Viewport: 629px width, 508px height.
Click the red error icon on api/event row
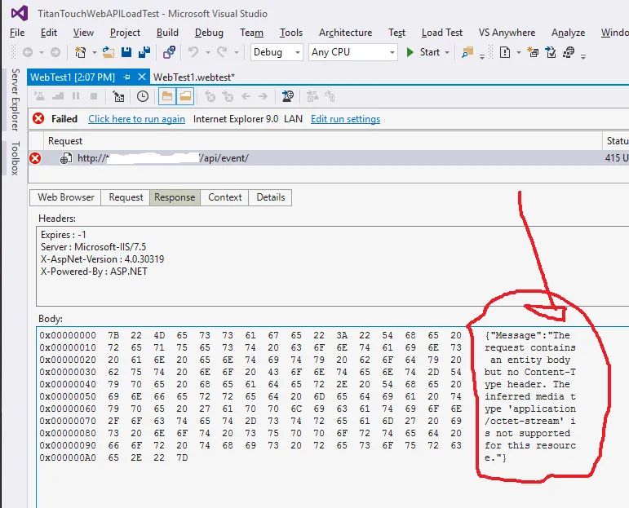[35, 158]
